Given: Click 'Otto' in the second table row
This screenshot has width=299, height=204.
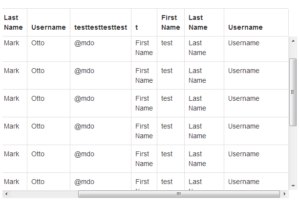Looking at the screenshot, I should click(38, 71).
